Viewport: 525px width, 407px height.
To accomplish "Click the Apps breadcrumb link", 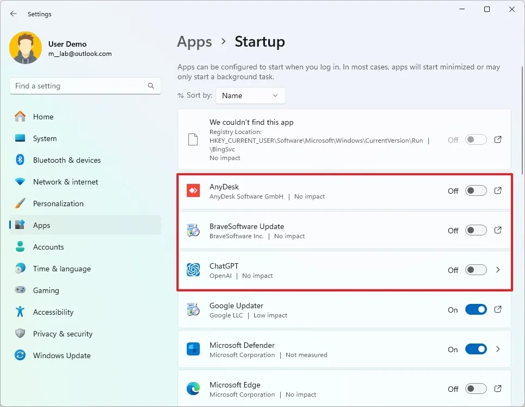I will pyautogui.click(x=194, y=42).
